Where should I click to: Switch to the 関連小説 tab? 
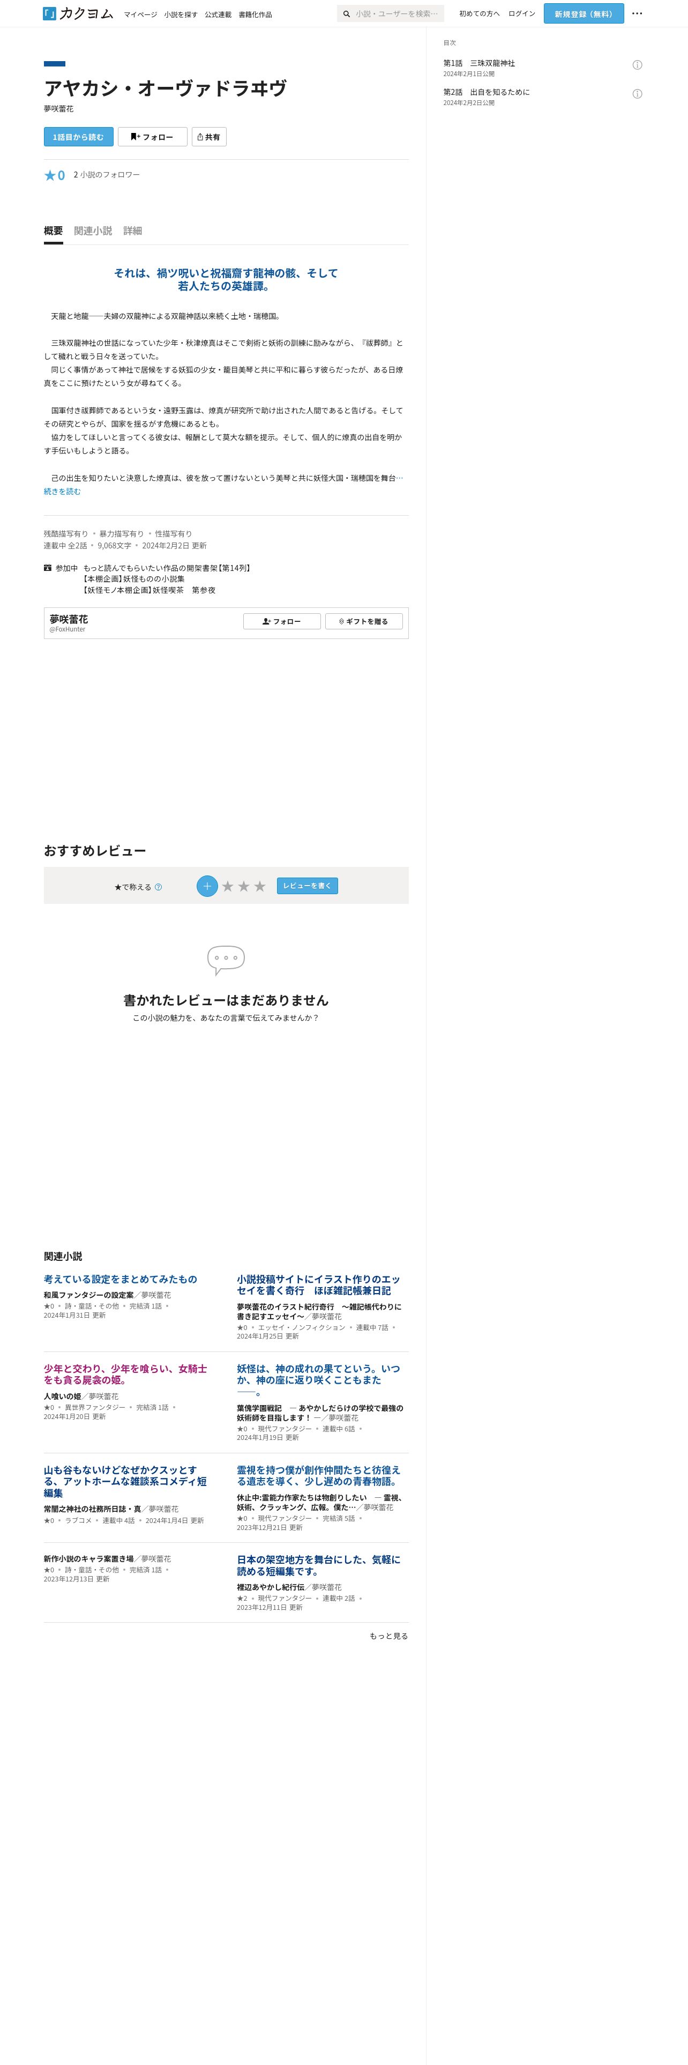(x=93, y=231)
